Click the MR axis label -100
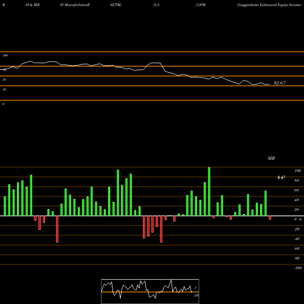 click(298, 268)
